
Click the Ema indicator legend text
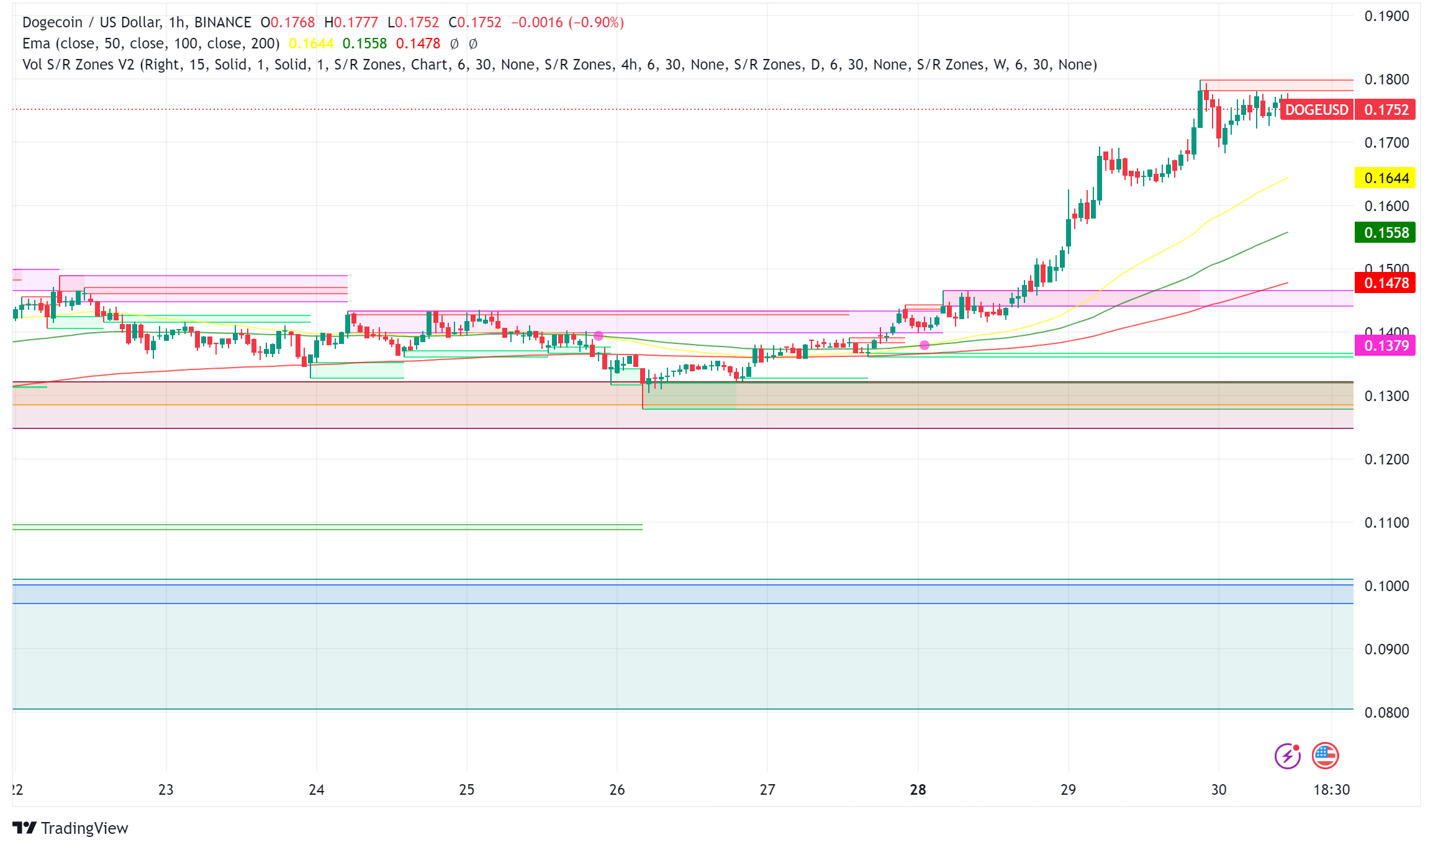151,43
